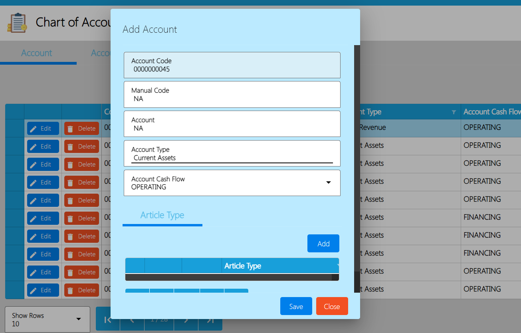Image resolution: width=521 pixels, height=333 pixels.
Task: Click the Manual Code input field
Action: tap(232, 99)
